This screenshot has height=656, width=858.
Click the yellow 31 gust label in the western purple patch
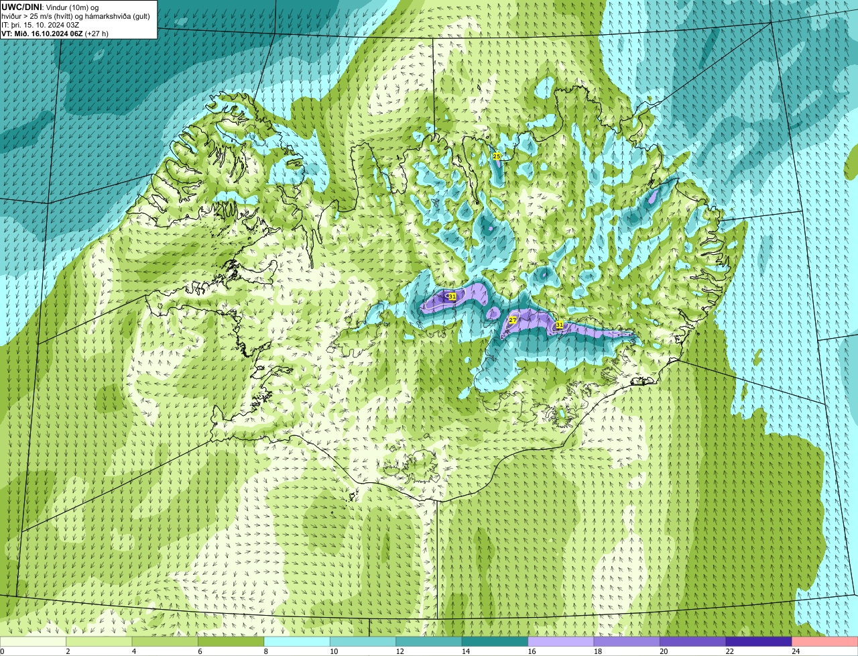(x=452, y=296)
